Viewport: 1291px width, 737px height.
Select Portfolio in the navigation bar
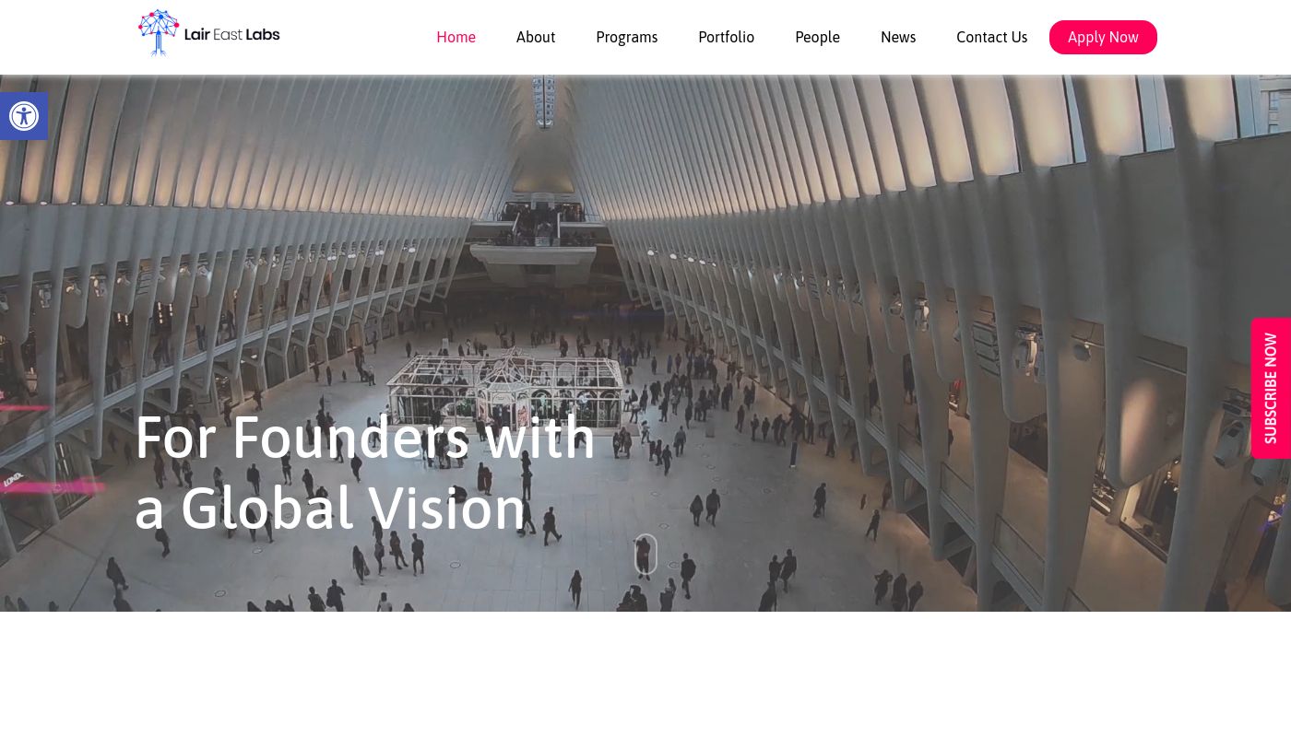(726, 37)
